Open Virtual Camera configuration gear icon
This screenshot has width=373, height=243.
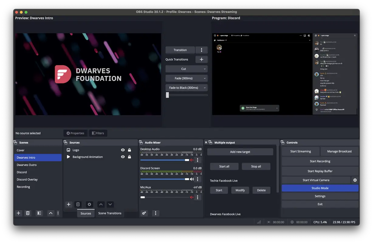(x=355, y=180)
